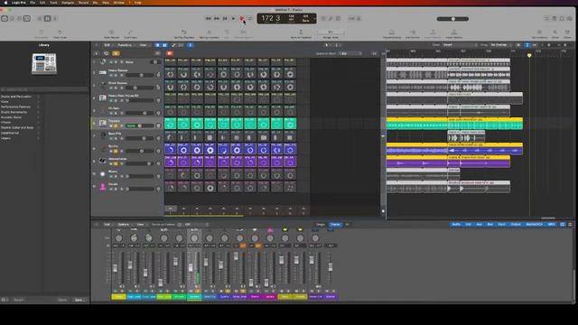Open the File menu in the menu bar
The height and width of the screenshot is (325, 578).
coord(33,2)
